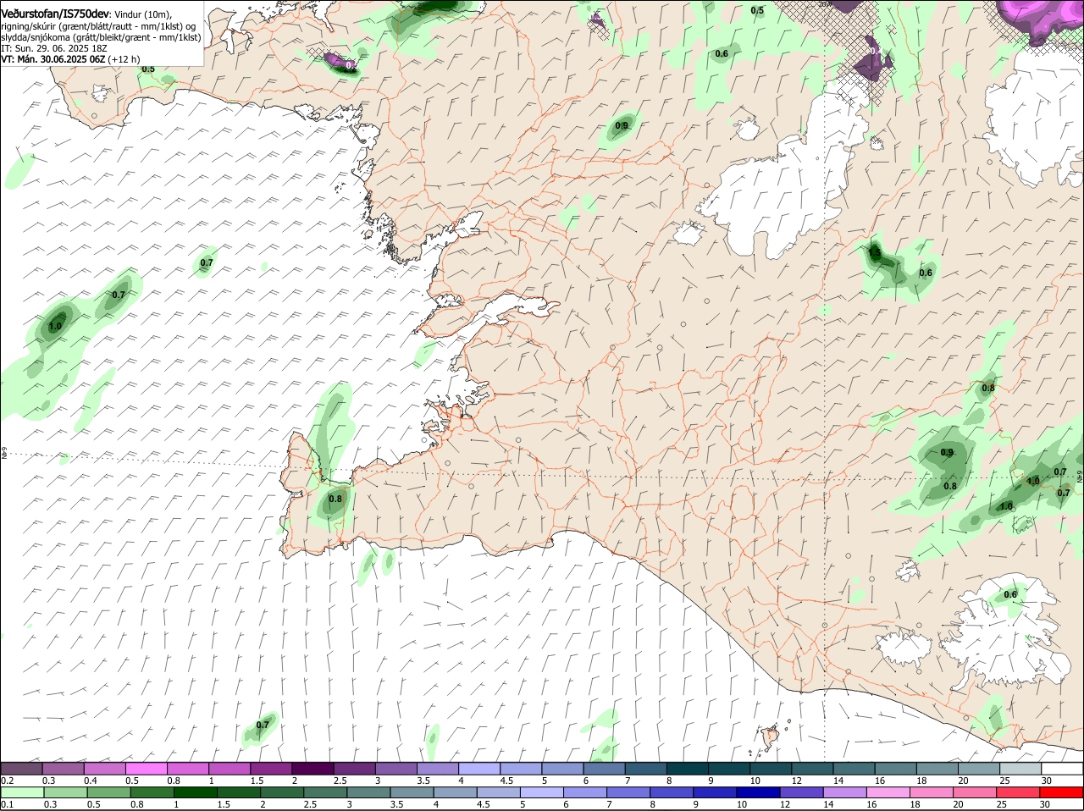Click the '0.9' rain value in the northern inland area
Image resolution: width=1084 pixels, height=811 pixels.
(x=622, y=125)
